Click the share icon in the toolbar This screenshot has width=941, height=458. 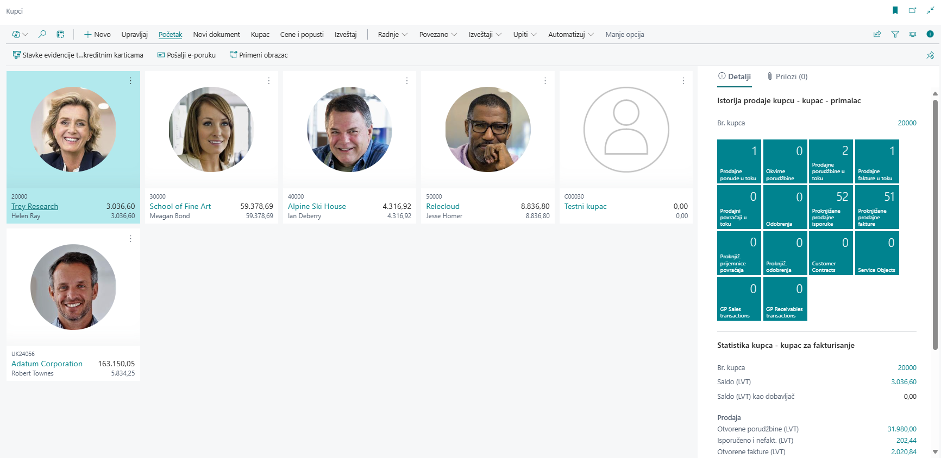click(x=877, y=34)
